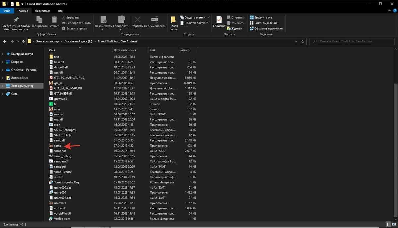Select Сеть in the navigation pane

[14, 94]
